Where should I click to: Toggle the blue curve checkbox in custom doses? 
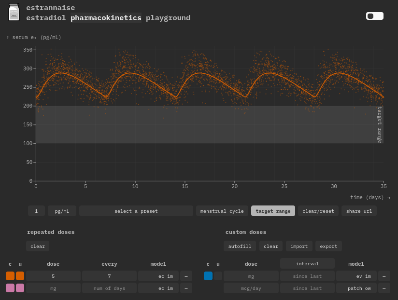[208, 276]
